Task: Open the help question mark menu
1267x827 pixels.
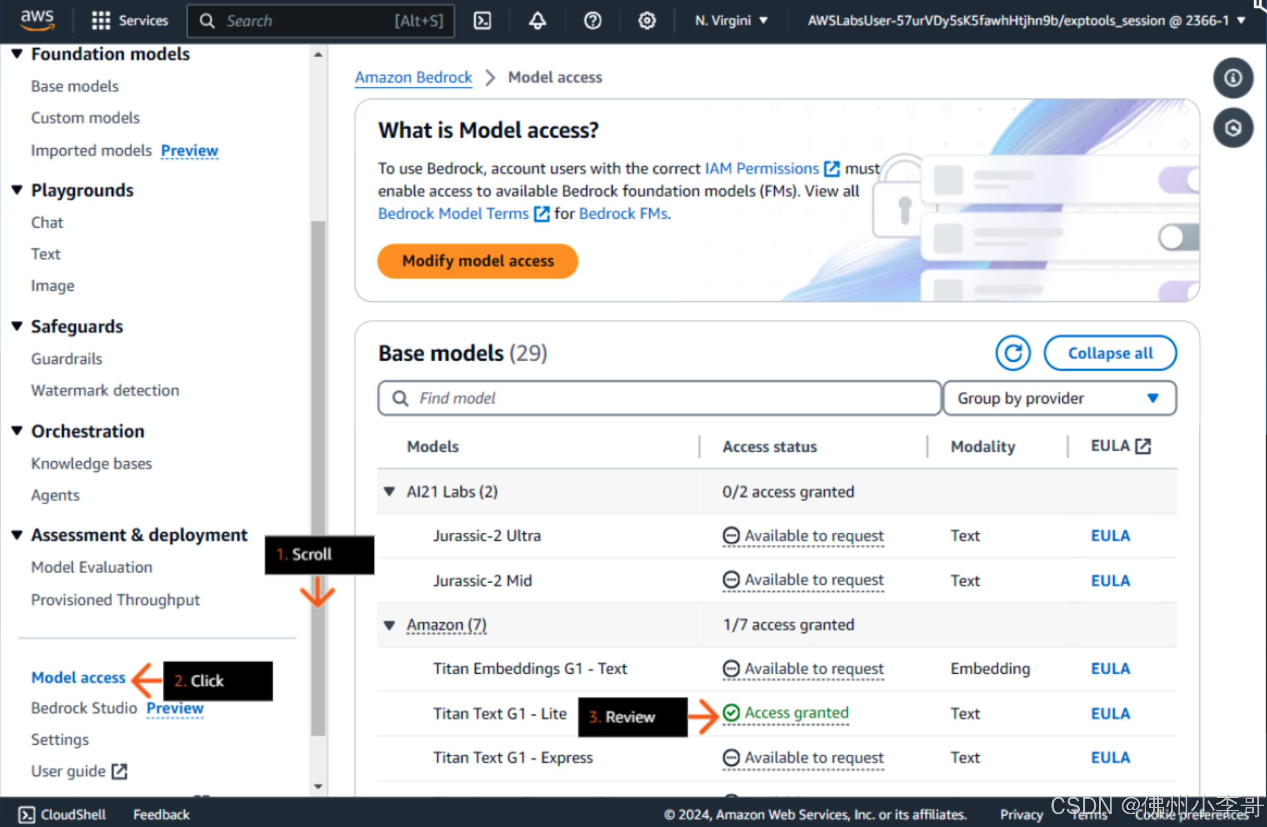Action: tap(592, 21)
